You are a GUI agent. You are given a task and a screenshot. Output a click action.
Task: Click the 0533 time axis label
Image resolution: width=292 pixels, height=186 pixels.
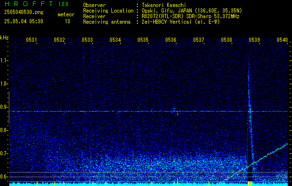pyautogui.click(x=87, y=40)
